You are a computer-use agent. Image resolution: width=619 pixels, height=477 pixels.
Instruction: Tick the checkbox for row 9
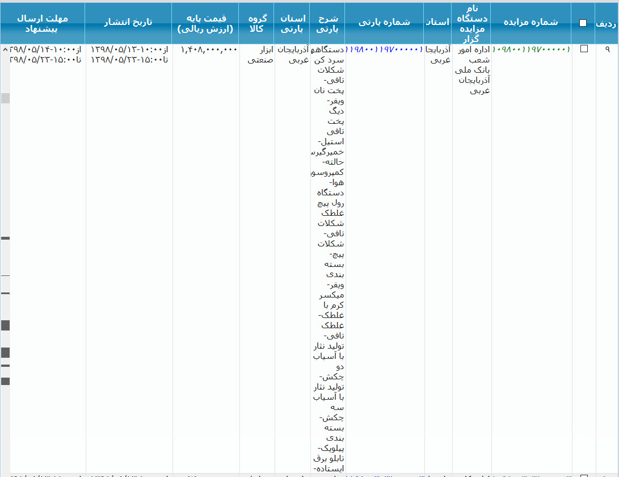(584, 49)
